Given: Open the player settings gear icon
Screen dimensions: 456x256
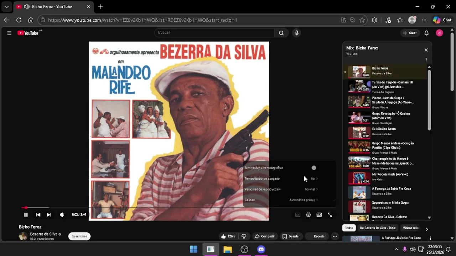Looking at the screenshot, I should click(309, 215).
